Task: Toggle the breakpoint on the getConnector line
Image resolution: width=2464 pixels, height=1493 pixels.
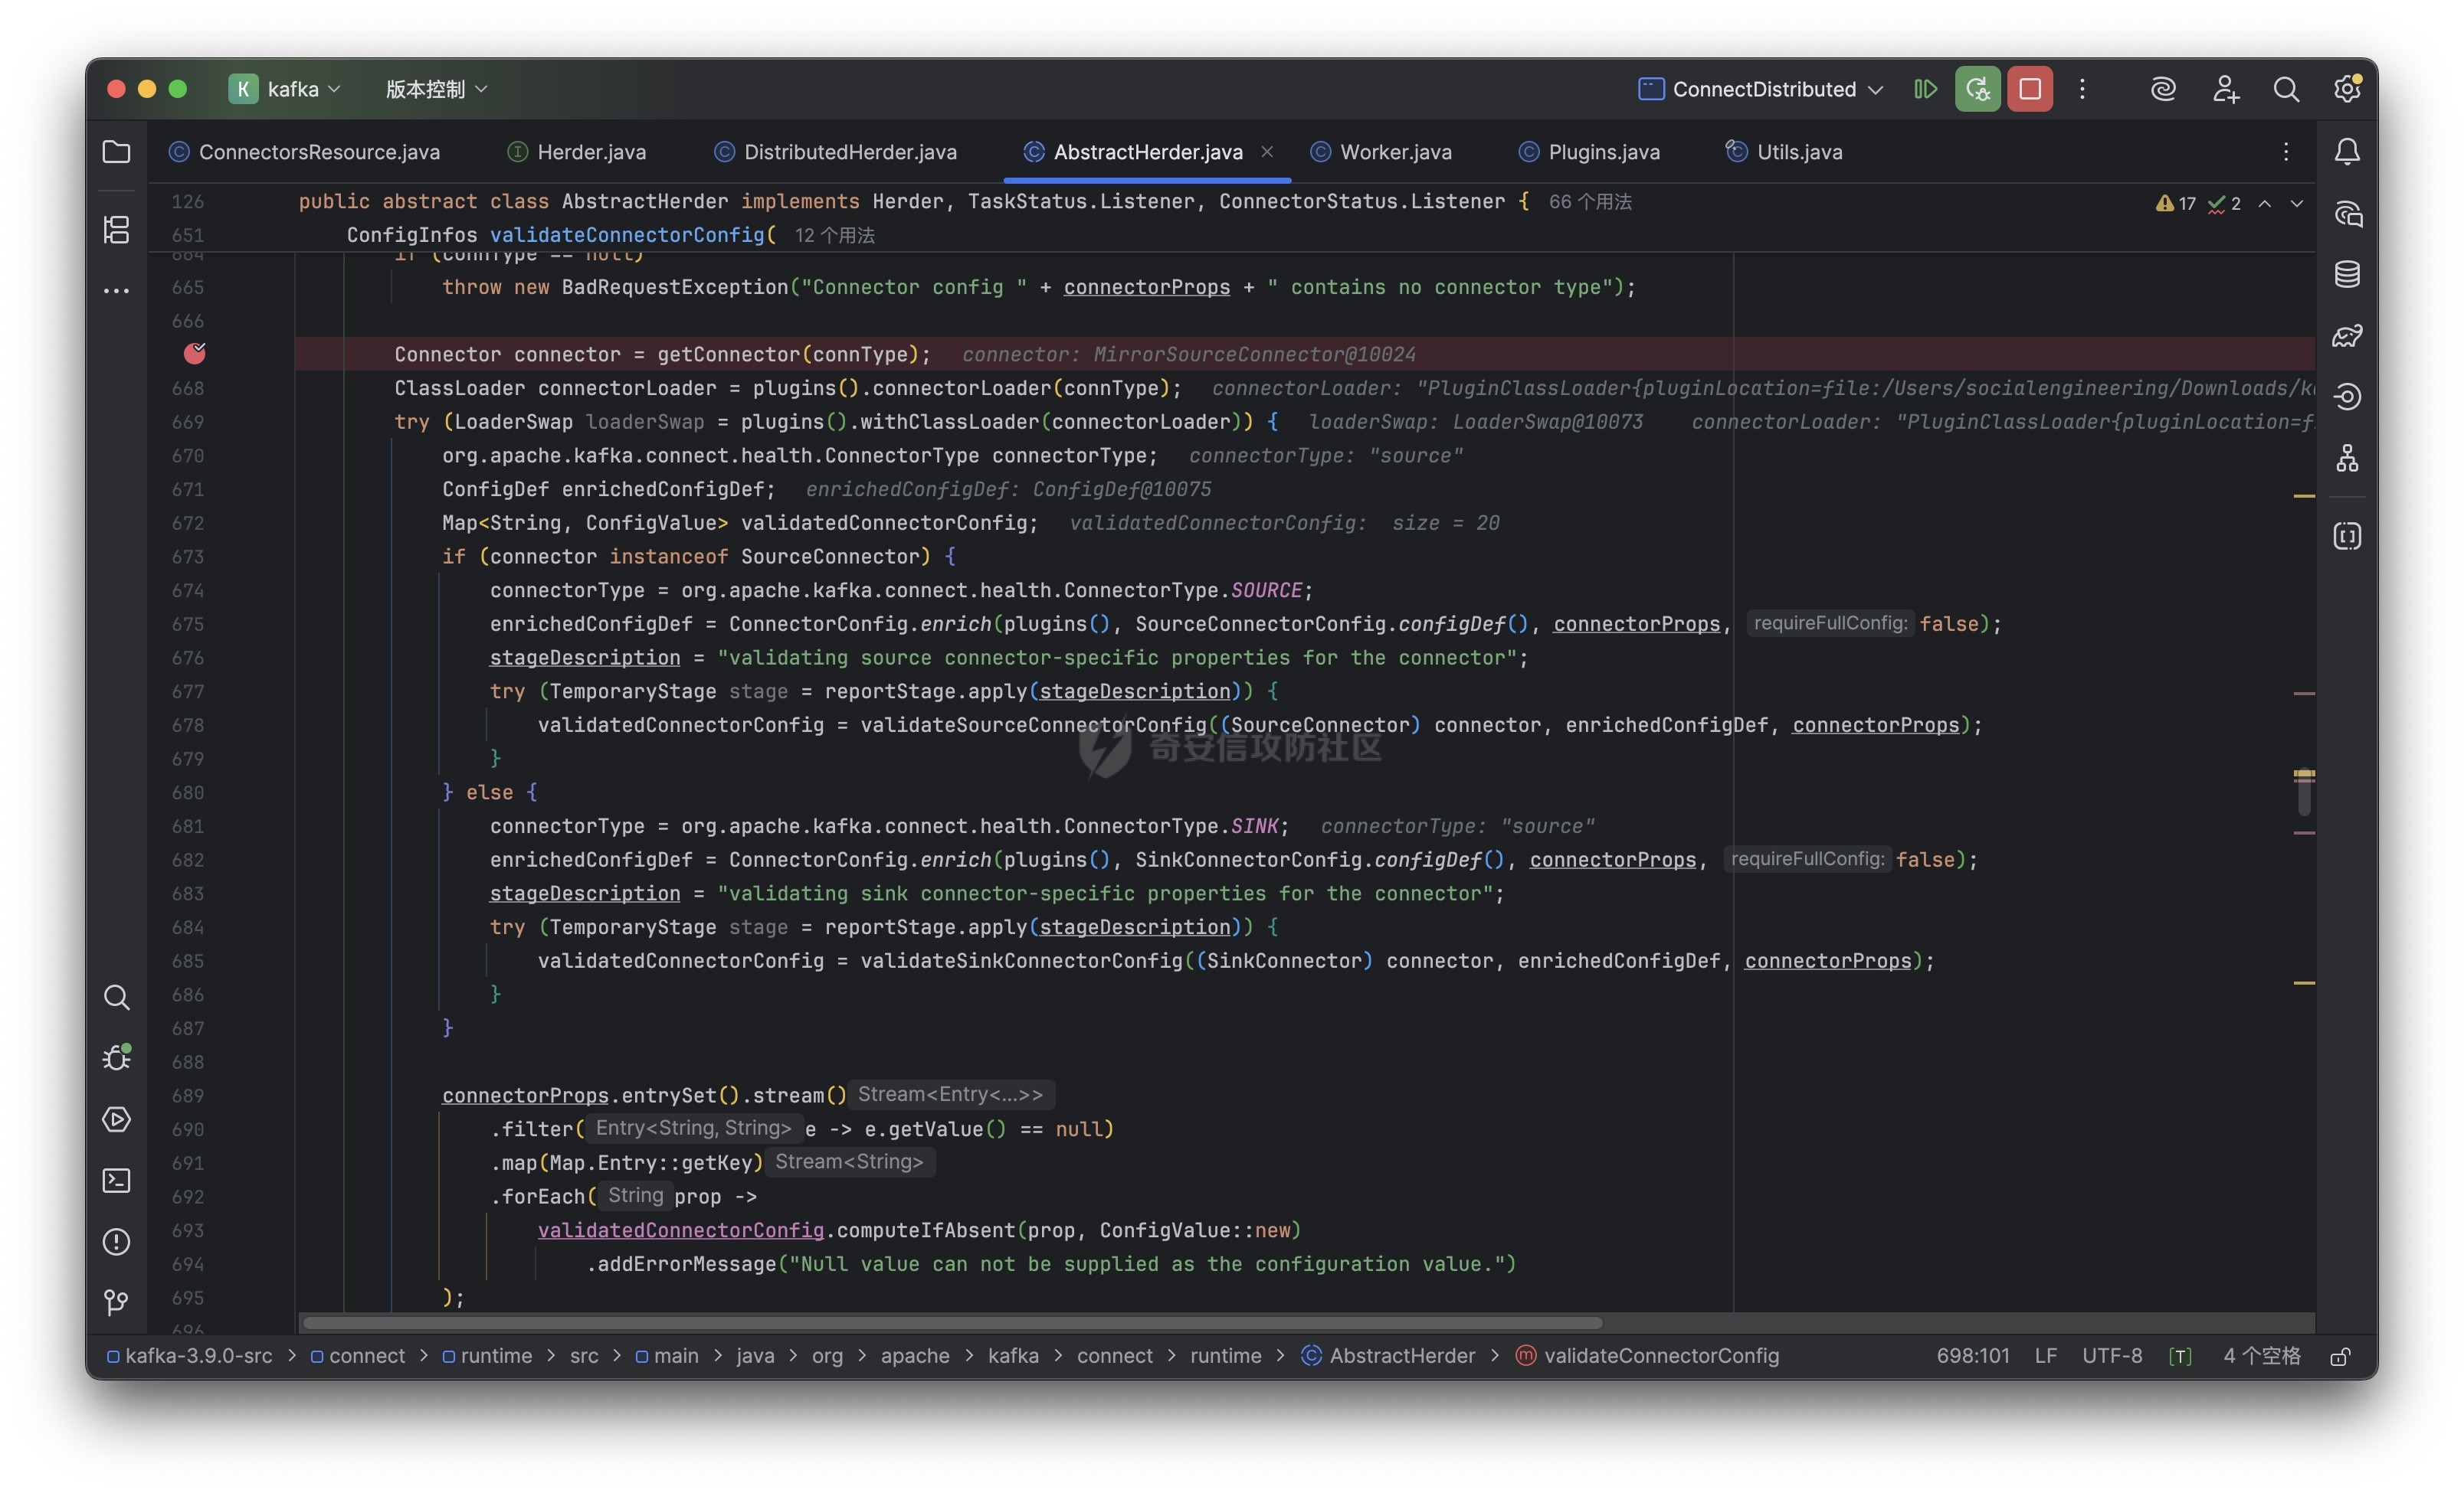Action: (194, 353)
